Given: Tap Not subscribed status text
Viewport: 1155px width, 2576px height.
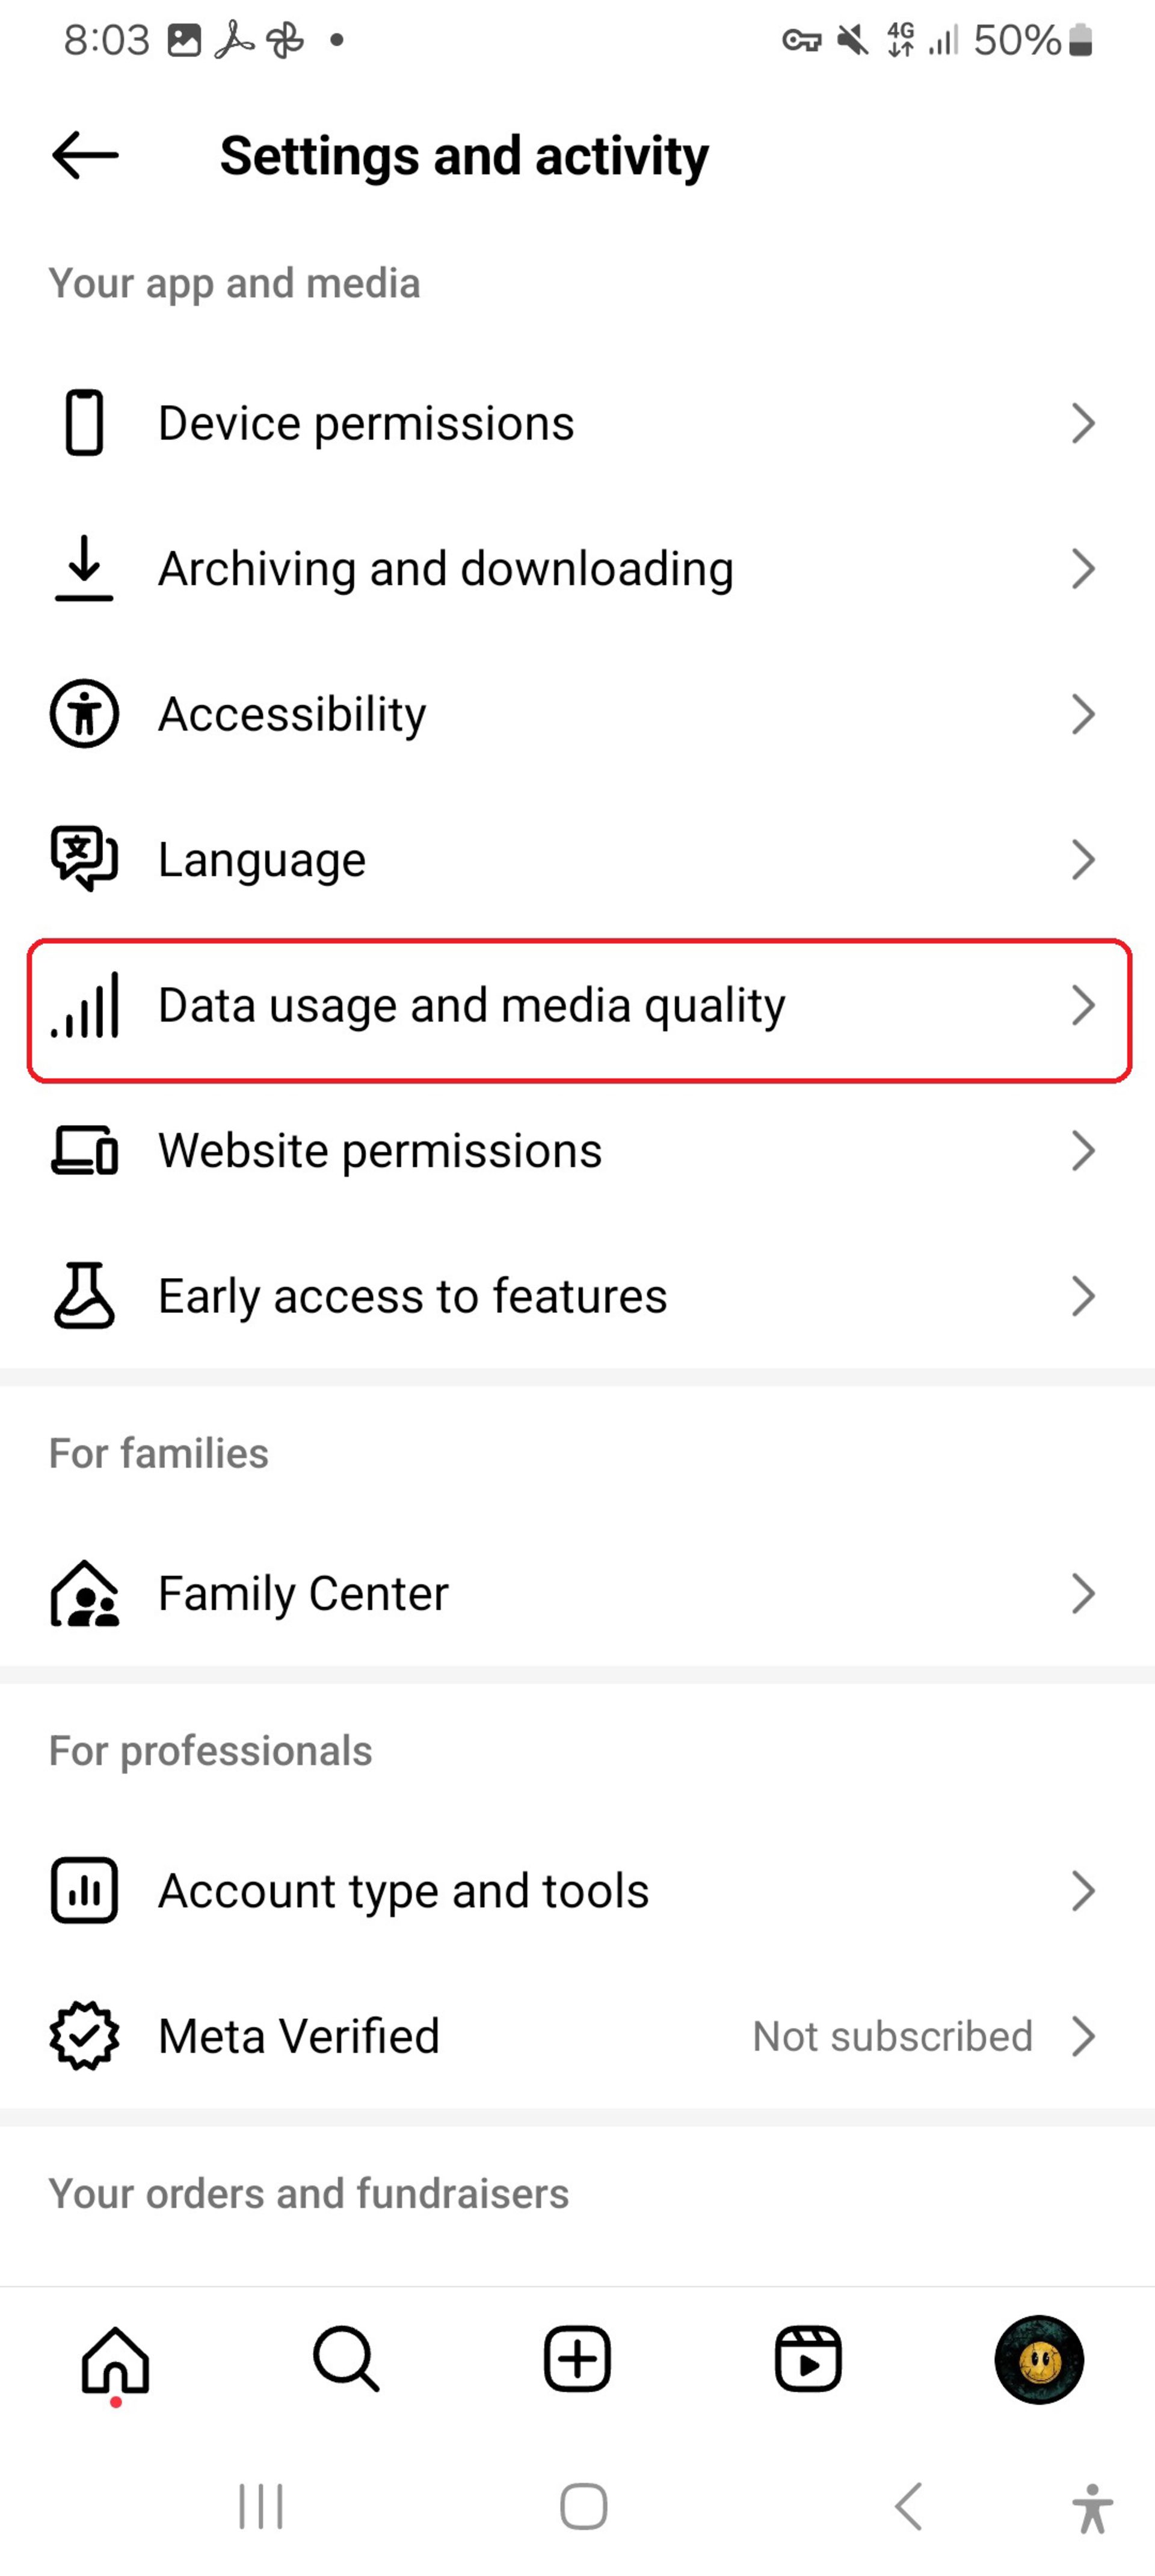Looking at the screenshot, I should 892,2036.
